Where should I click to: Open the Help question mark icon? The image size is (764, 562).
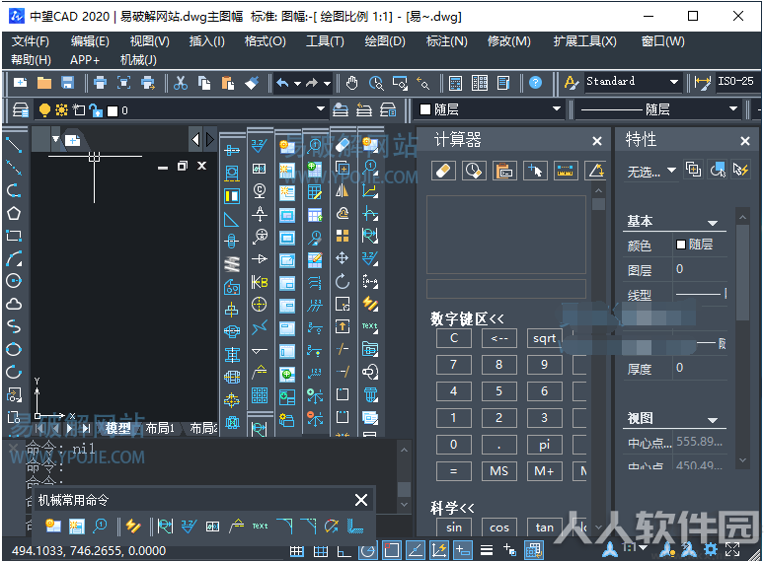click(535, 83)
